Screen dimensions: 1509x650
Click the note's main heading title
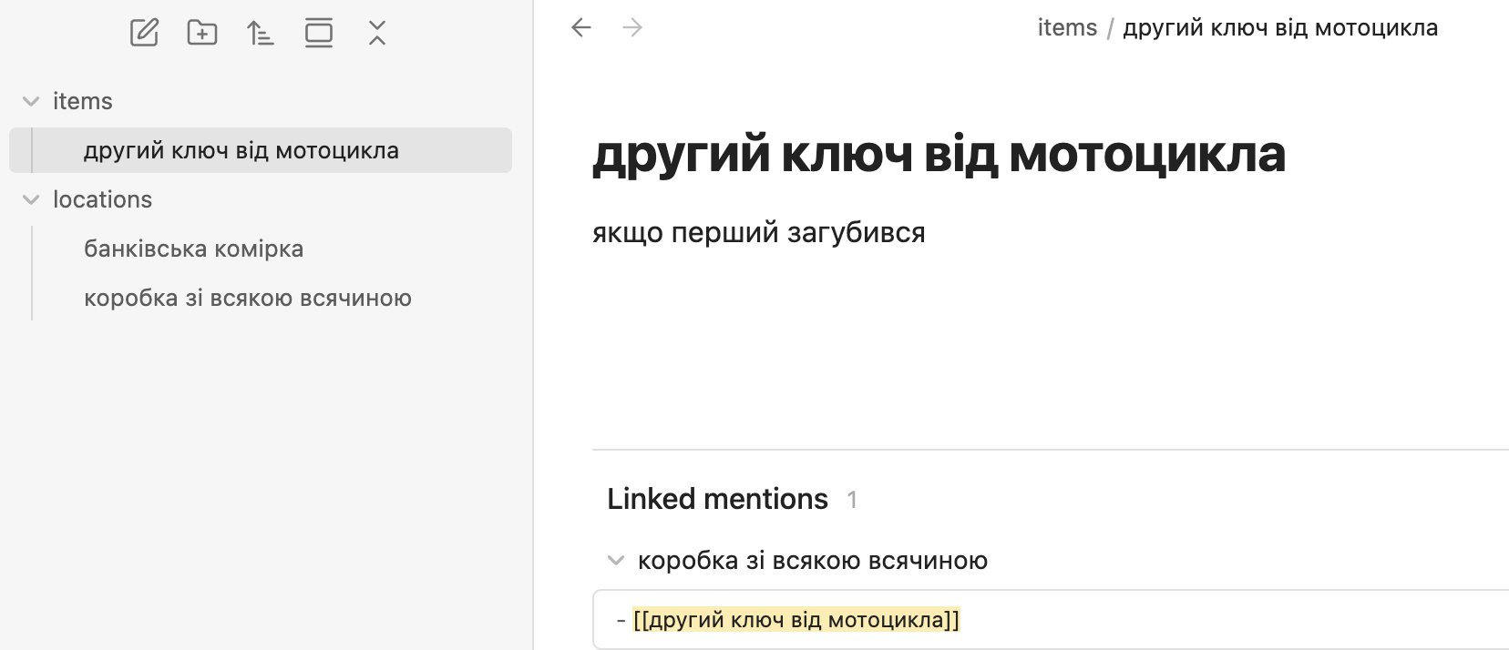(939, 154)
